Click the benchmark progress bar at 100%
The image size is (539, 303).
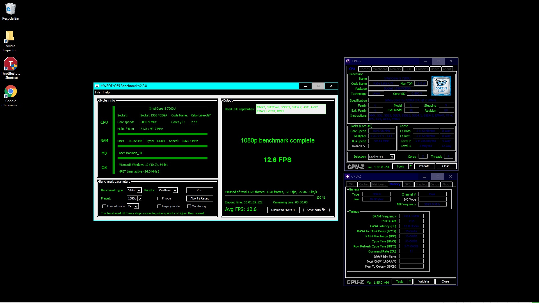pos(269,196)
